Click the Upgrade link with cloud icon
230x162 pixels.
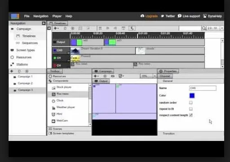pyautogui.click(x=149, y=16)
